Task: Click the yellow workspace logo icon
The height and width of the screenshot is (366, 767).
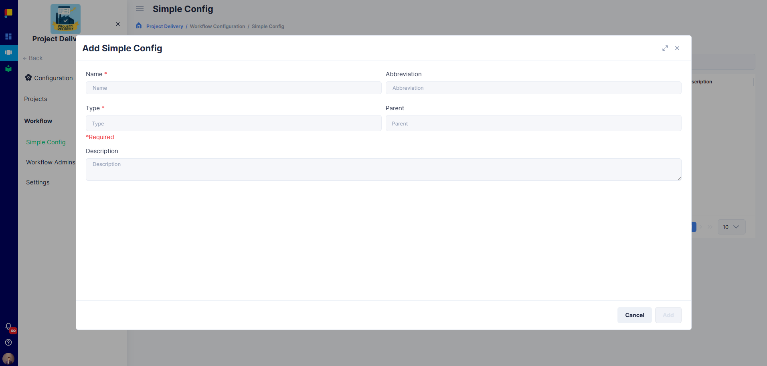Action: click(x=8, y=13)
